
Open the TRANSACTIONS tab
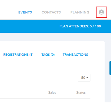75,55
